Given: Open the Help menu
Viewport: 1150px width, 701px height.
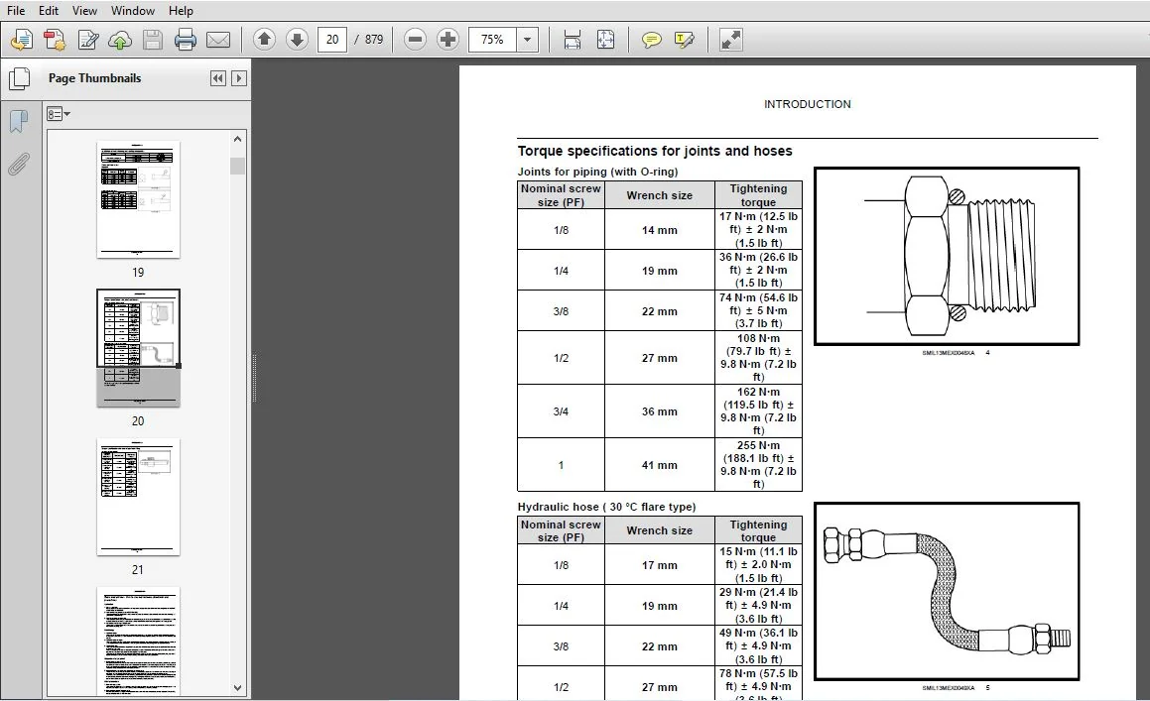Looking at the screenshot, I should 181,10.
